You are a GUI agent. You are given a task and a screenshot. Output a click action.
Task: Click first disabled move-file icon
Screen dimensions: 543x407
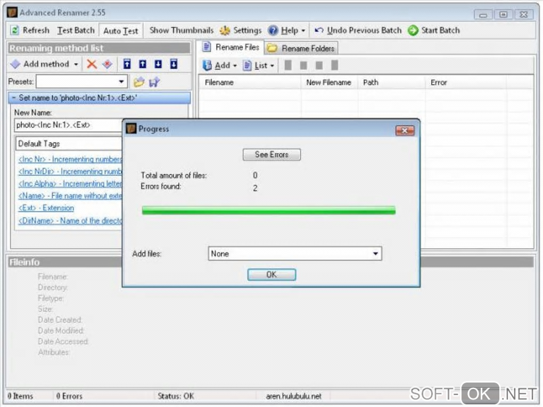tap(288, 65)
